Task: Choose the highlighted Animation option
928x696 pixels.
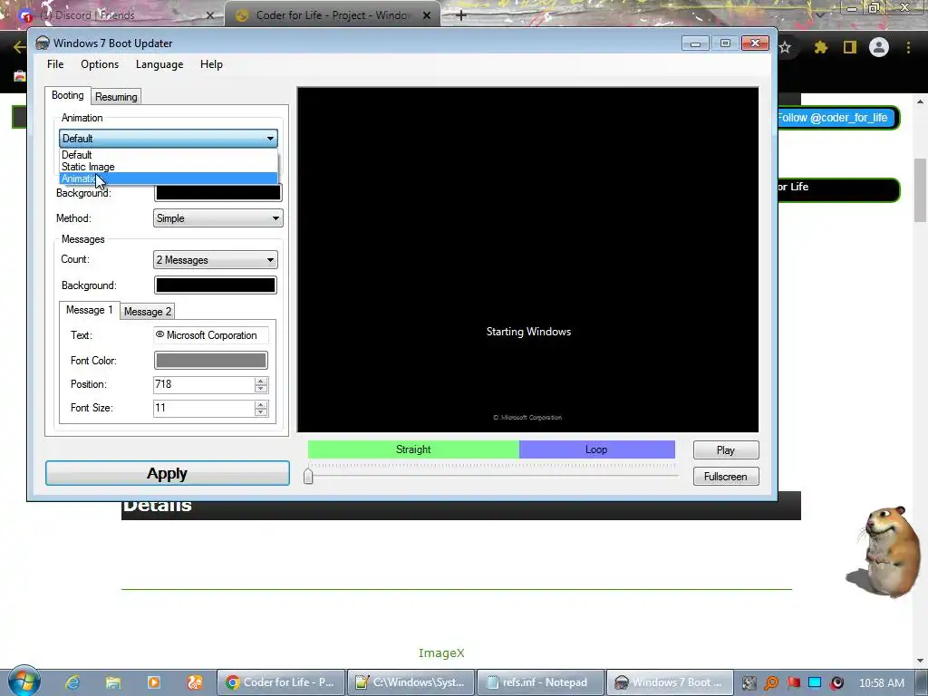Action: click(x=168, y=179)
